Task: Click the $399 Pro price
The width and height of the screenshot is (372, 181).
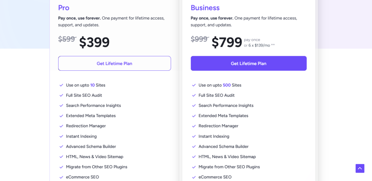Action: coord(94,42)
